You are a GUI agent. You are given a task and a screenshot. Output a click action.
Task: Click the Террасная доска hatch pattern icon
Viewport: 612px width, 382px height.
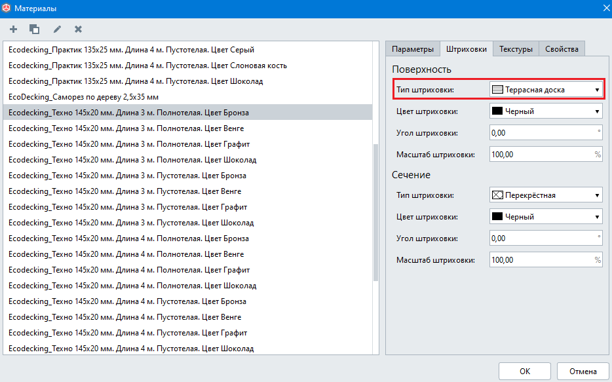pyautogui.click(x=497, y=90)
